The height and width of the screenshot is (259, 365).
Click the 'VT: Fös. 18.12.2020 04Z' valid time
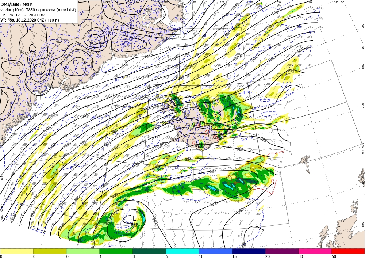(22, 20)
